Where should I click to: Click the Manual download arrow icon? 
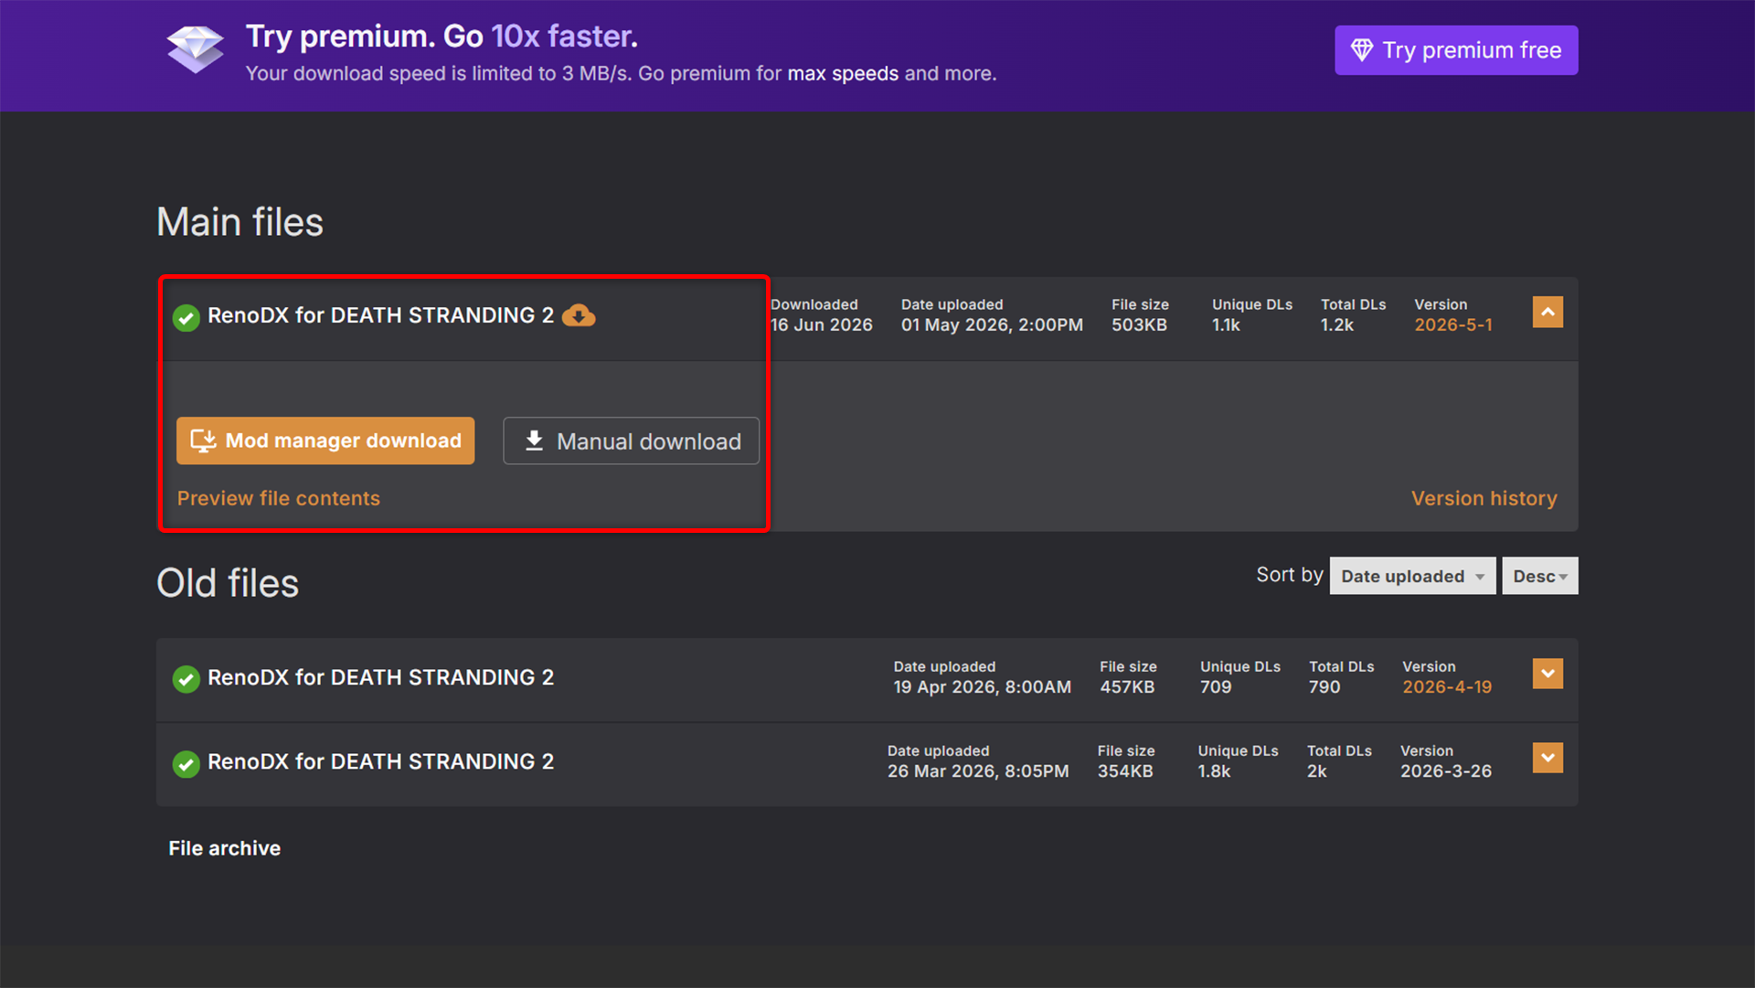click(535, 441)
